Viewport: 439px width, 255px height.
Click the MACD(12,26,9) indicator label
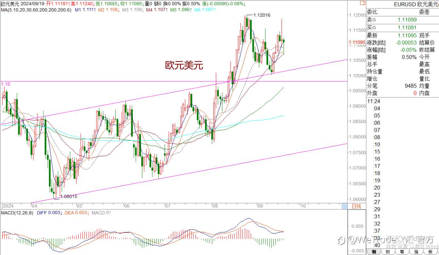click(17, 213)
